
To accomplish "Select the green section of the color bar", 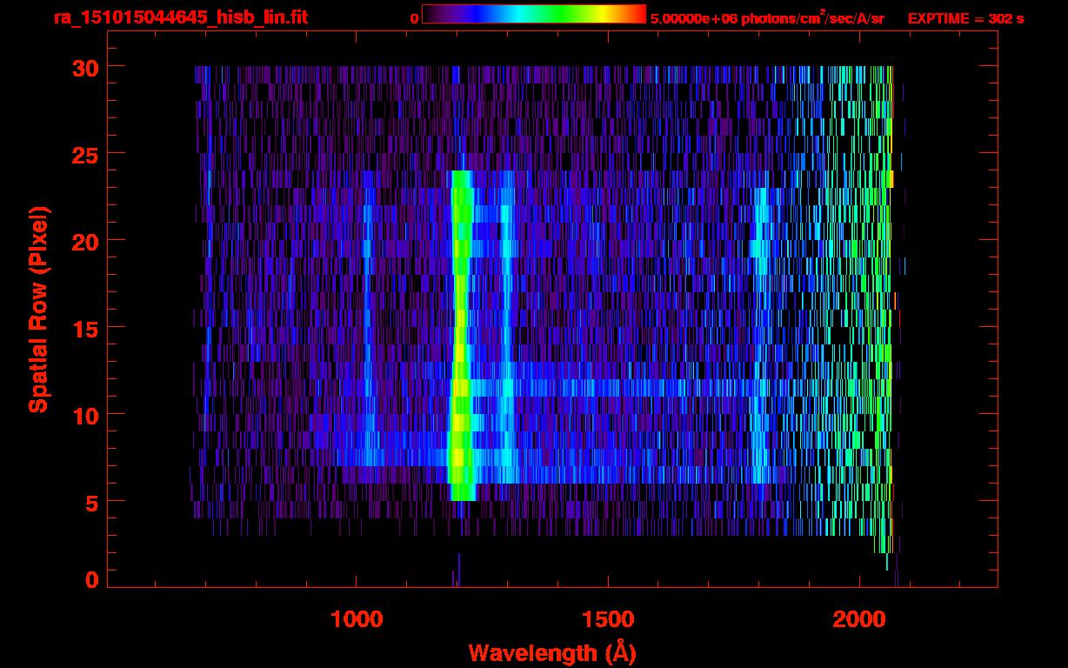I will point(557,15).
